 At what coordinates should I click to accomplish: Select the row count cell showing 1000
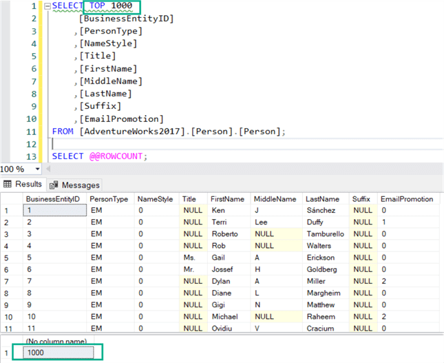[x=59, y=353]
